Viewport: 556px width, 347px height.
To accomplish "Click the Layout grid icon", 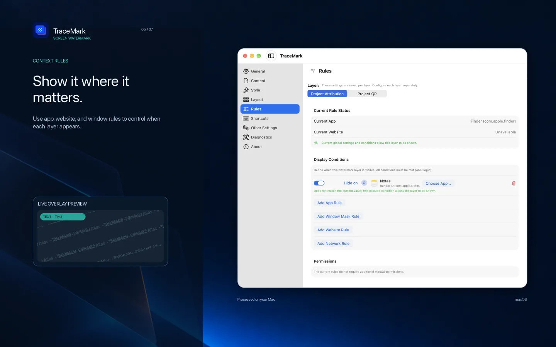I will pos(246,99).
